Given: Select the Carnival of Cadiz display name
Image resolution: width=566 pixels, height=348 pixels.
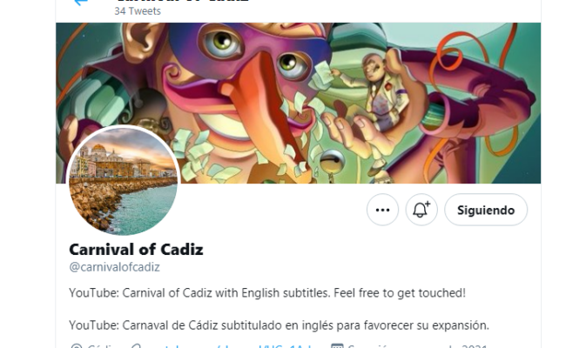Looking at the screenshot, I should pos(136,250).
